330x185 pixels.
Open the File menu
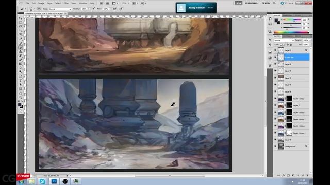(27, 3)
